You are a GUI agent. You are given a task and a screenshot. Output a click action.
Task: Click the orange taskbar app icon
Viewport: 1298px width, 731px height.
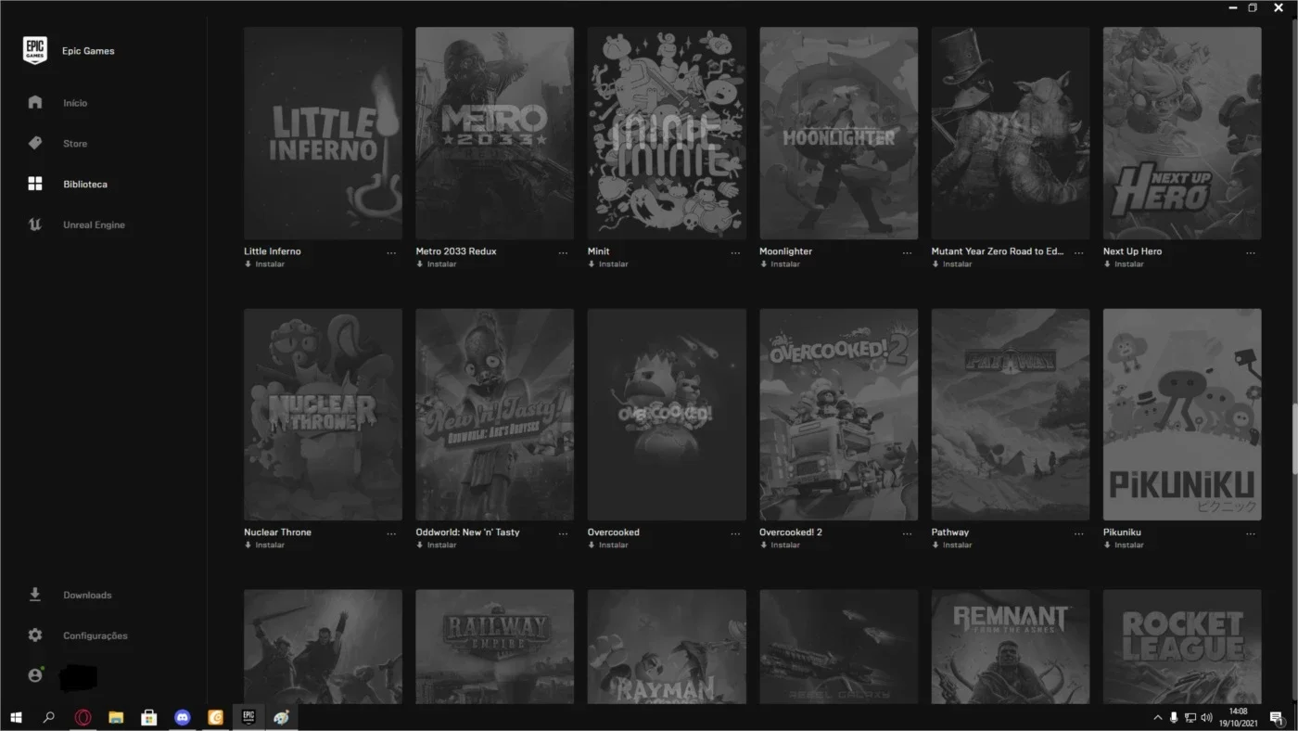[215, 717]
